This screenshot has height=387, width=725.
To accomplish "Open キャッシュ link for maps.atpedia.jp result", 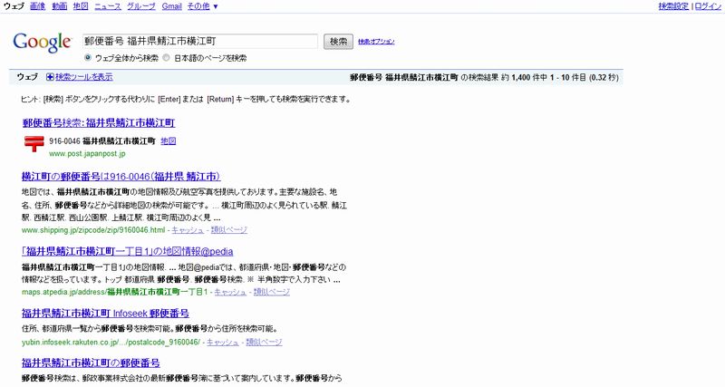I will point(230,292).
